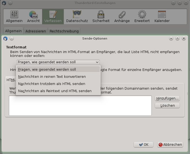Open the Allgemein settings category icon
Image resolution: width=190 pixels, height=154 pixels.
(14, 16)
